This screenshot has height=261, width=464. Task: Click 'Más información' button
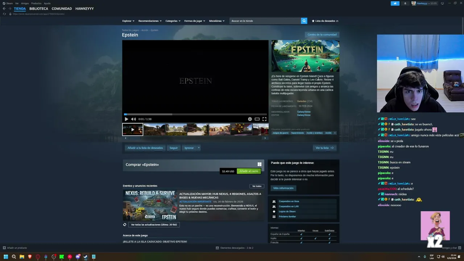(x=283, y=188)
